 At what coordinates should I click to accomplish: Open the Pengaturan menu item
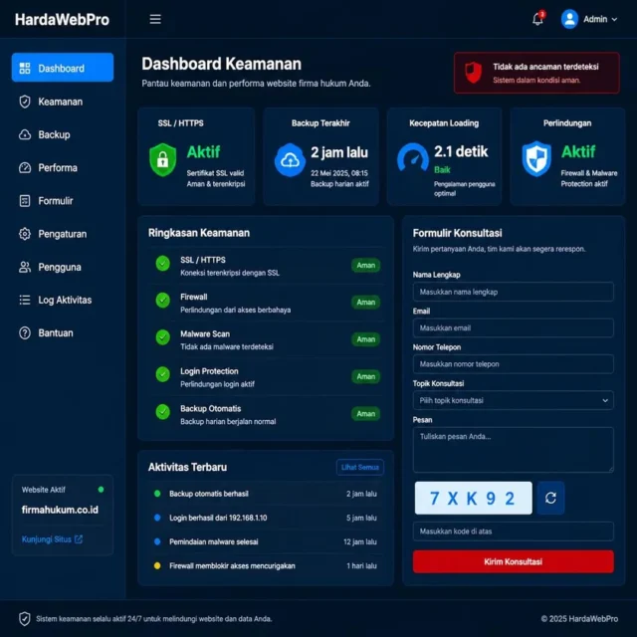pos(63,234)
